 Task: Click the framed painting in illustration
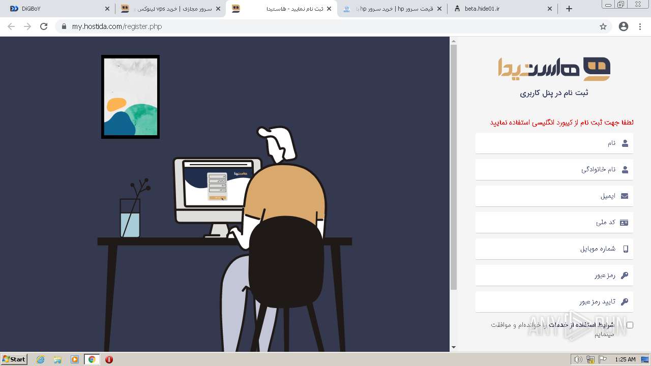130,97
